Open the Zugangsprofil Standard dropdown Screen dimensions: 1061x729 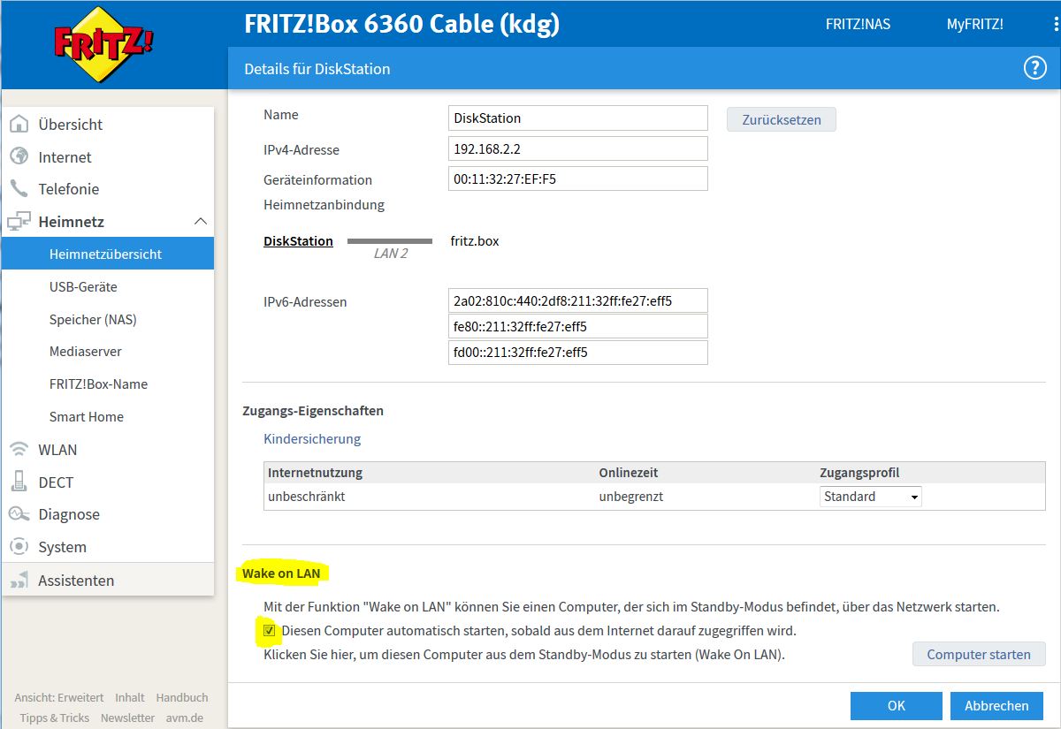coord(871,497)
